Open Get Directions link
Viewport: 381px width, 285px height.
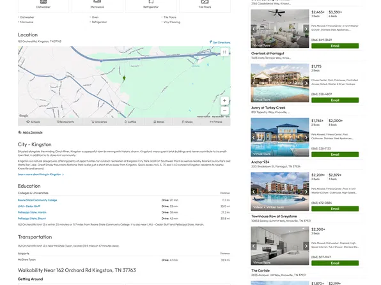point(220,42)
